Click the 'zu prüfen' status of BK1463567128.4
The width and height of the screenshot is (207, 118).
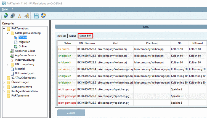pyautogui.click(x=64, y=69)
